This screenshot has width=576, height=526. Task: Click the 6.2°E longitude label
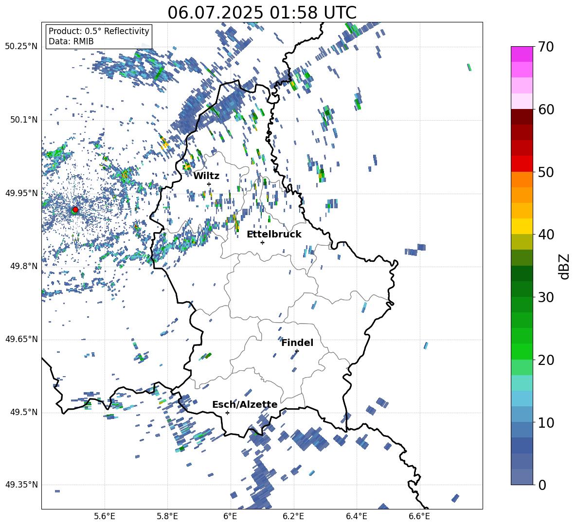pyautogui.click(x=293, y=517)
